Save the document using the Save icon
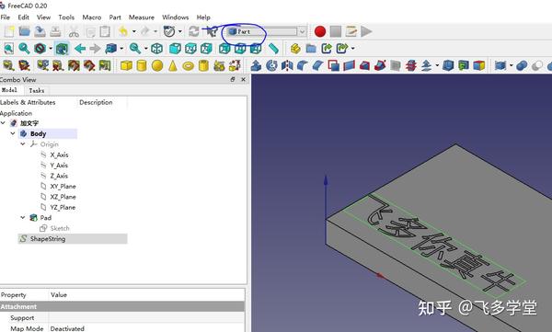 (x=40, y=31)
